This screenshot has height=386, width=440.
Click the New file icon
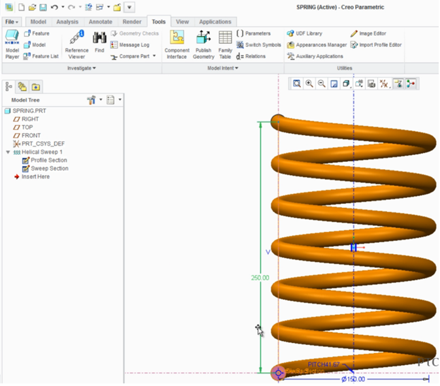point(22,7)
